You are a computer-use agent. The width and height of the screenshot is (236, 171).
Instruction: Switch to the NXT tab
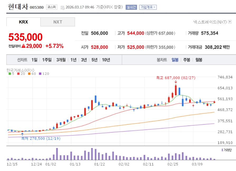pyautogui.click(x=58, y=22)
